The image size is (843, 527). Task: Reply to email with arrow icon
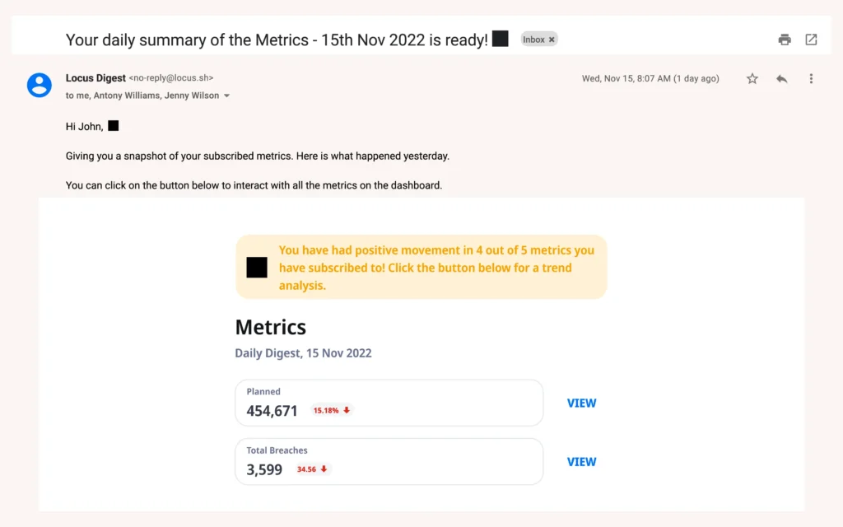[x=781, y=79]
